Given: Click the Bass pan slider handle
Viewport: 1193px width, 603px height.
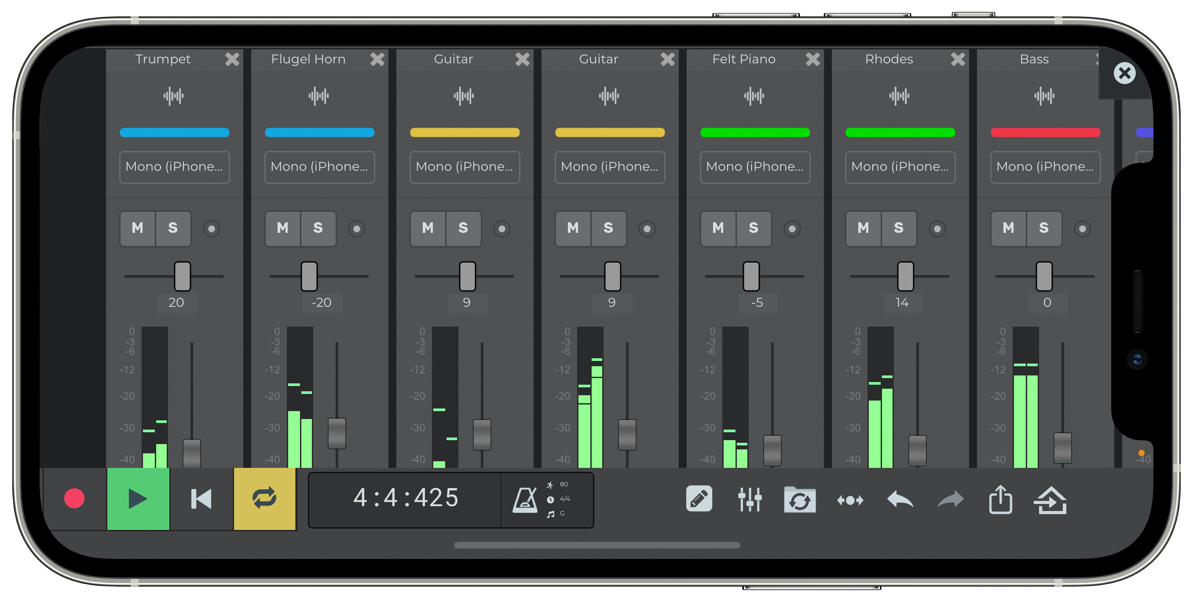Looking at the screenshot, I should pyautogui.click(x=1044, y=276).
